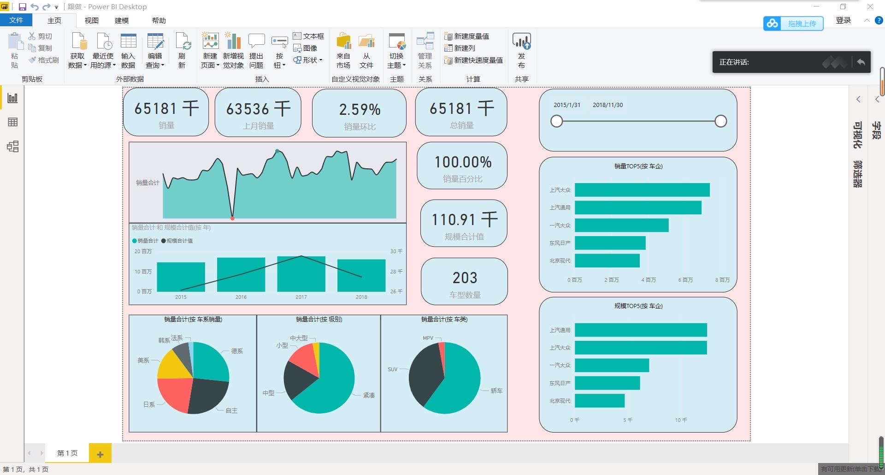Save the report with the save icon
Screen dimensions: 885x475
tap(22, 7)
